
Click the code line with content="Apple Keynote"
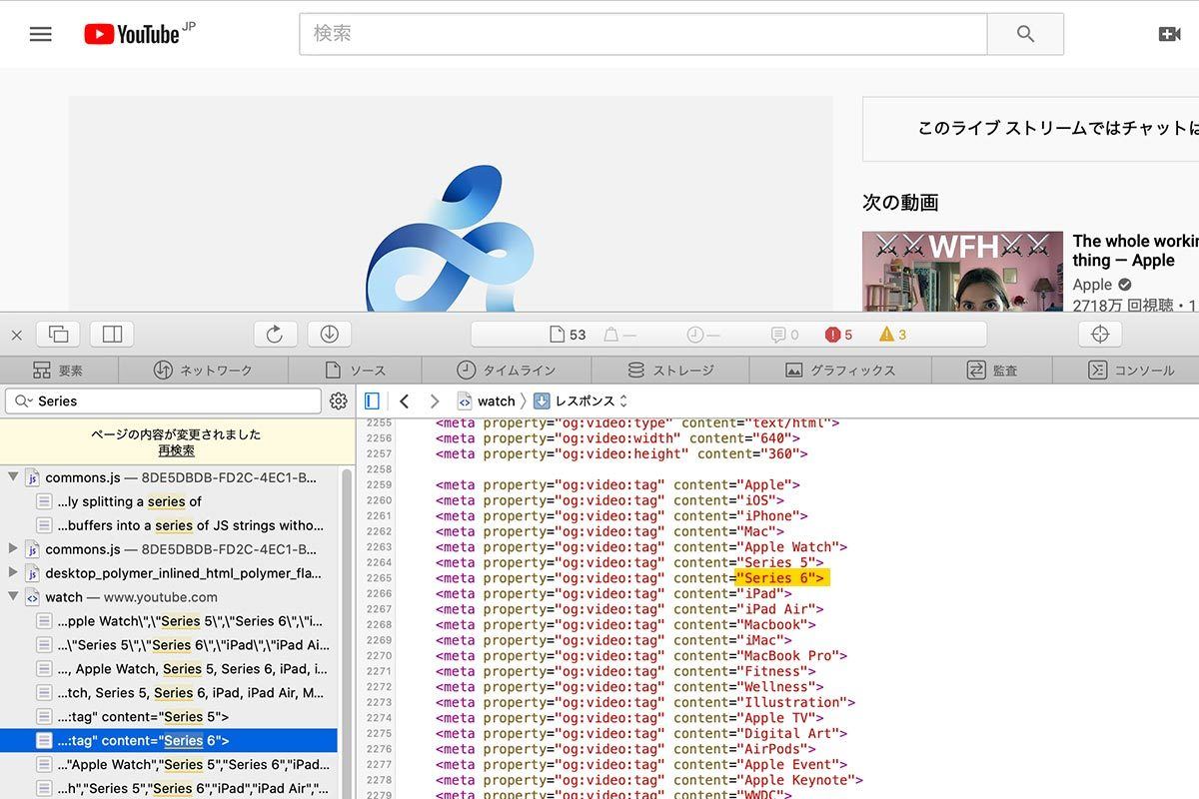click(649, 780)
